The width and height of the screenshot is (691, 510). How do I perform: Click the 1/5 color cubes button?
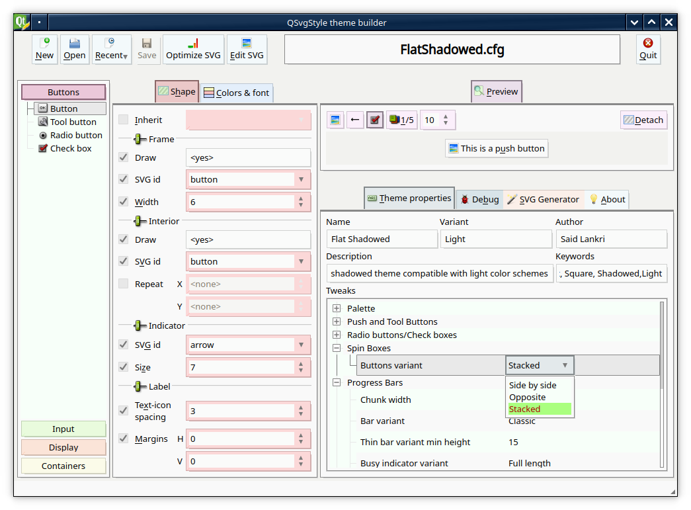point(401,120)
